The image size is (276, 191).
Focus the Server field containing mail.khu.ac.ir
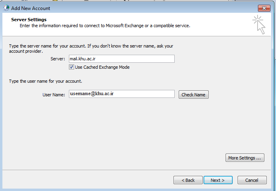click(x=121, y=59)
